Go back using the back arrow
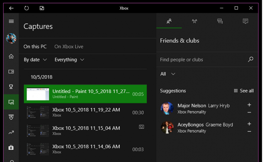263x162 pixels. pyautogui.click(x=11, y=8)
